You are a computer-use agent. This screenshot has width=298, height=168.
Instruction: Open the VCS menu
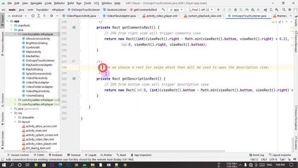(x=96, y=3)
